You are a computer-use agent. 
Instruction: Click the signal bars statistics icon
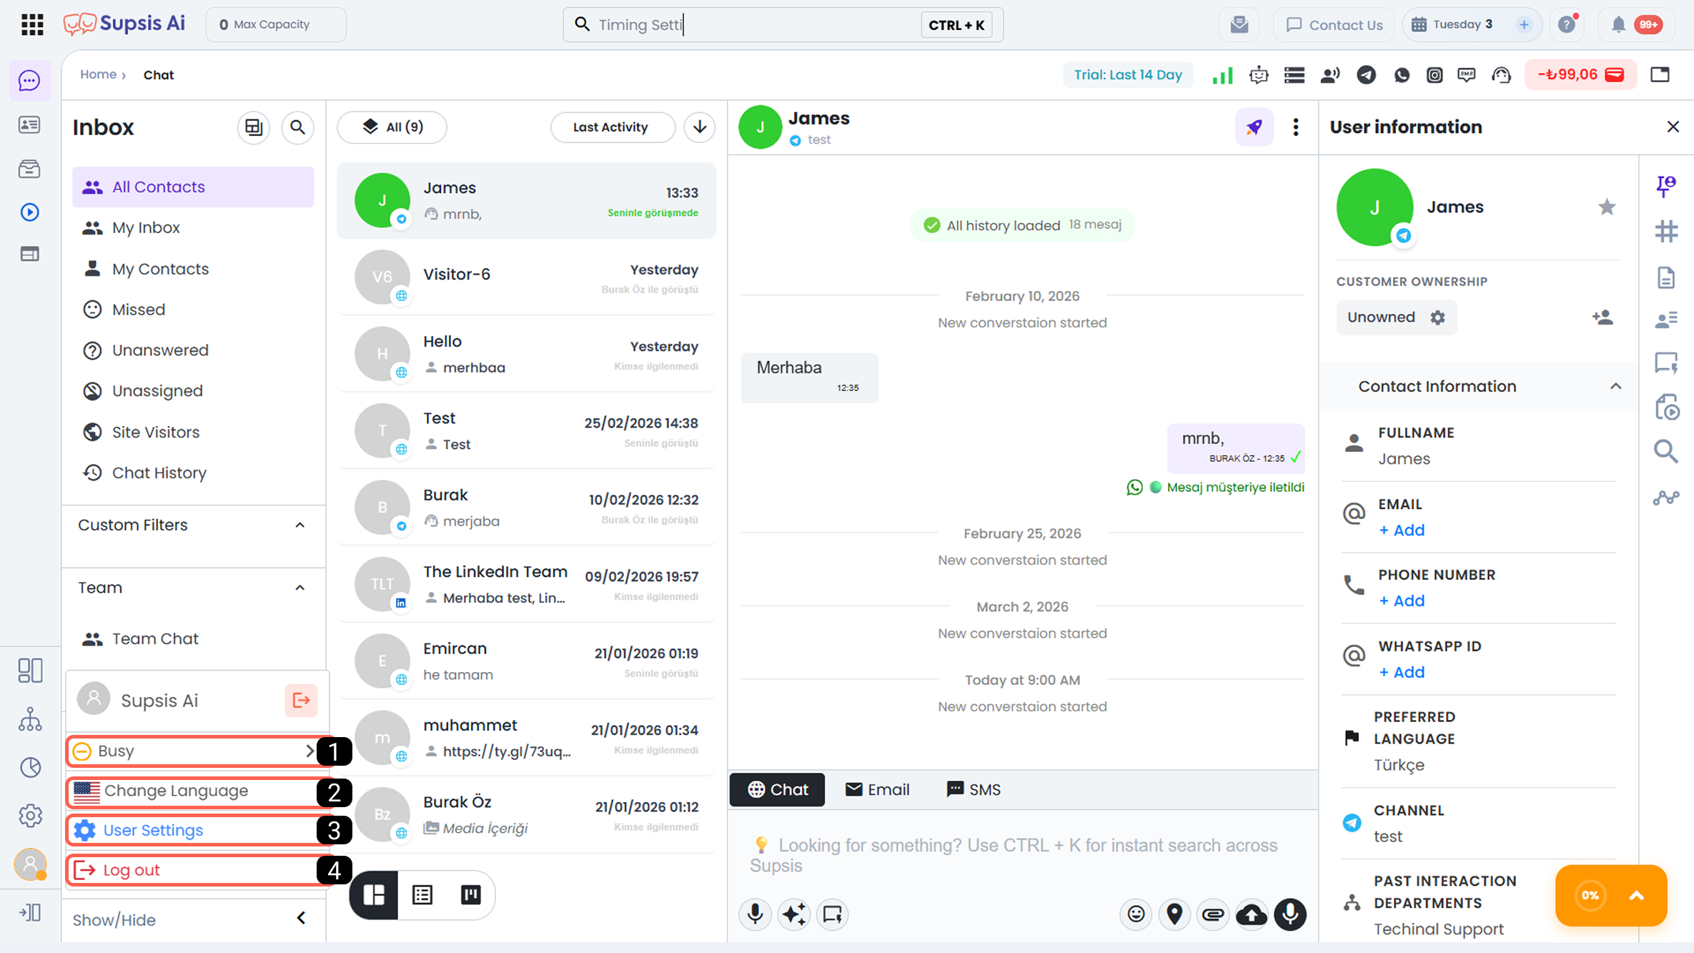[x=1223, y=74]
